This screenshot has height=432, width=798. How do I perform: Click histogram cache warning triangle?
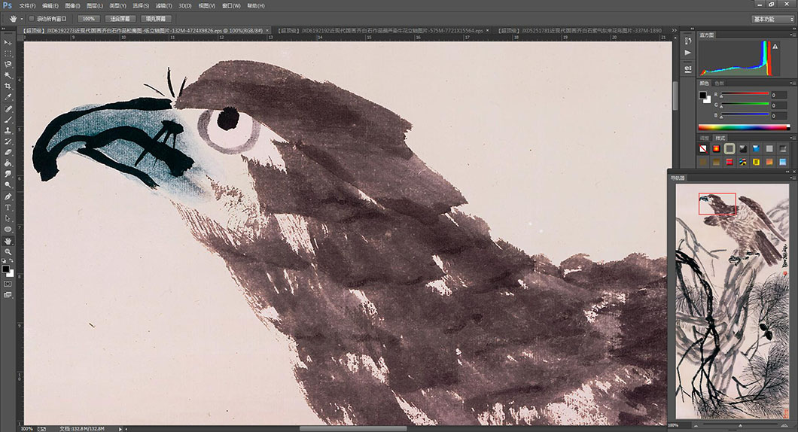pyautogui.click(x=775, y=47)
